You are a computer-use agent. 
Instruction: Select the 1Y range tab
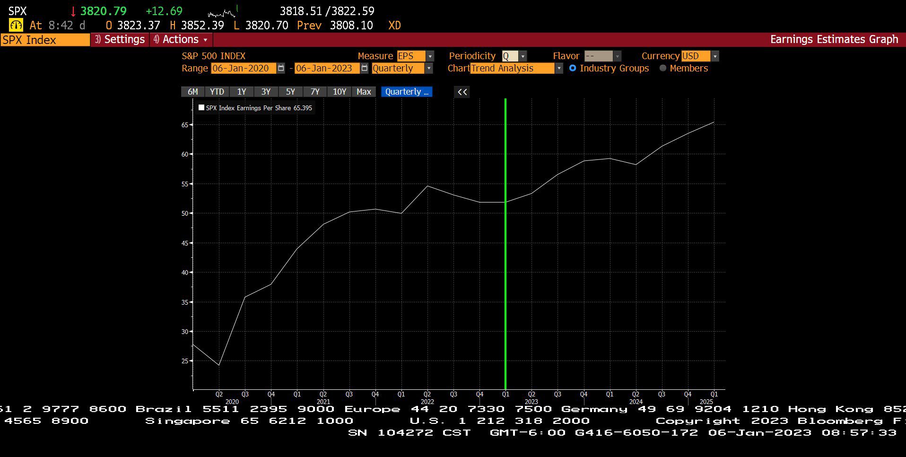(242, 92)
